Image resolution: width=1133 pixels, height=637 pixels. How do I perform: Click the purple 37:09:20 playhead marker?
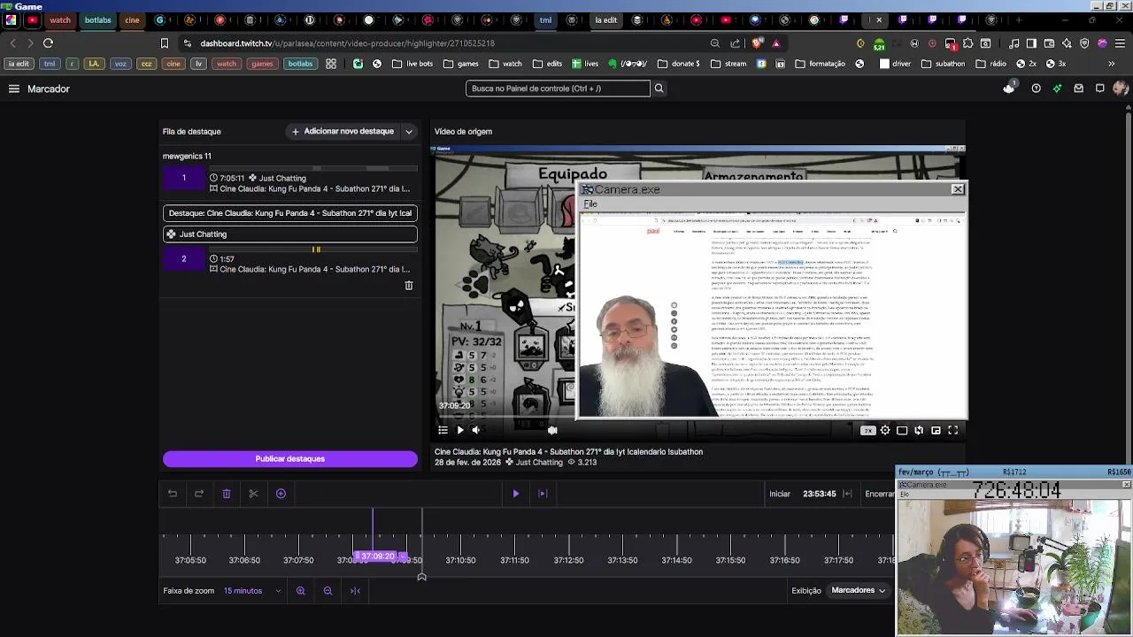[x=378, y=556]
